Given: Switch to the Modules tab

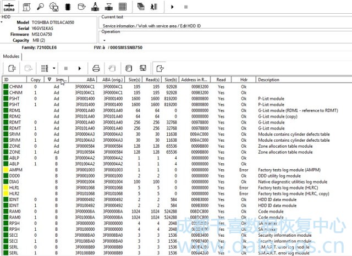Looking at the screenshot, I should pos(12,57).
